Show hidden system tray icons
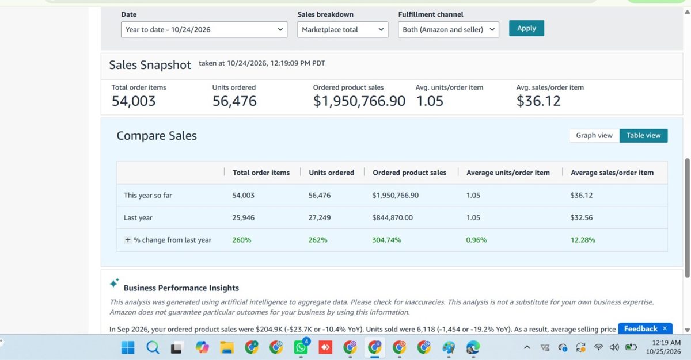The image size is (691, 360). click(x=527, y=347)
